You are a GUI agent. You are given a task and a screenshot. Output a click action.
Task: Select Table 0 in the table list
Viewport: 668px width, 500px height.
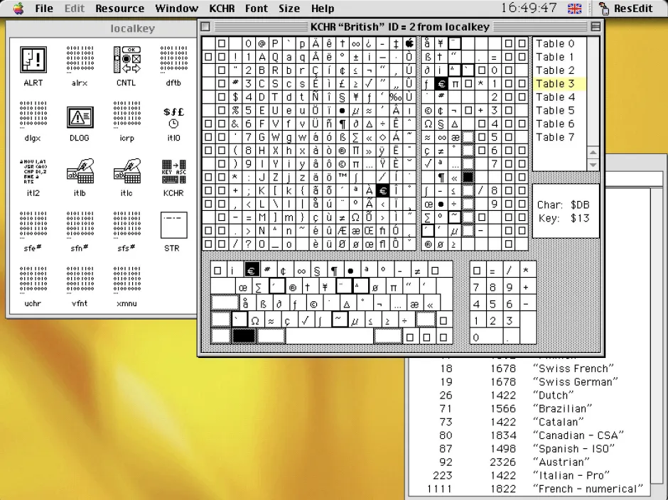pos(555,43)
